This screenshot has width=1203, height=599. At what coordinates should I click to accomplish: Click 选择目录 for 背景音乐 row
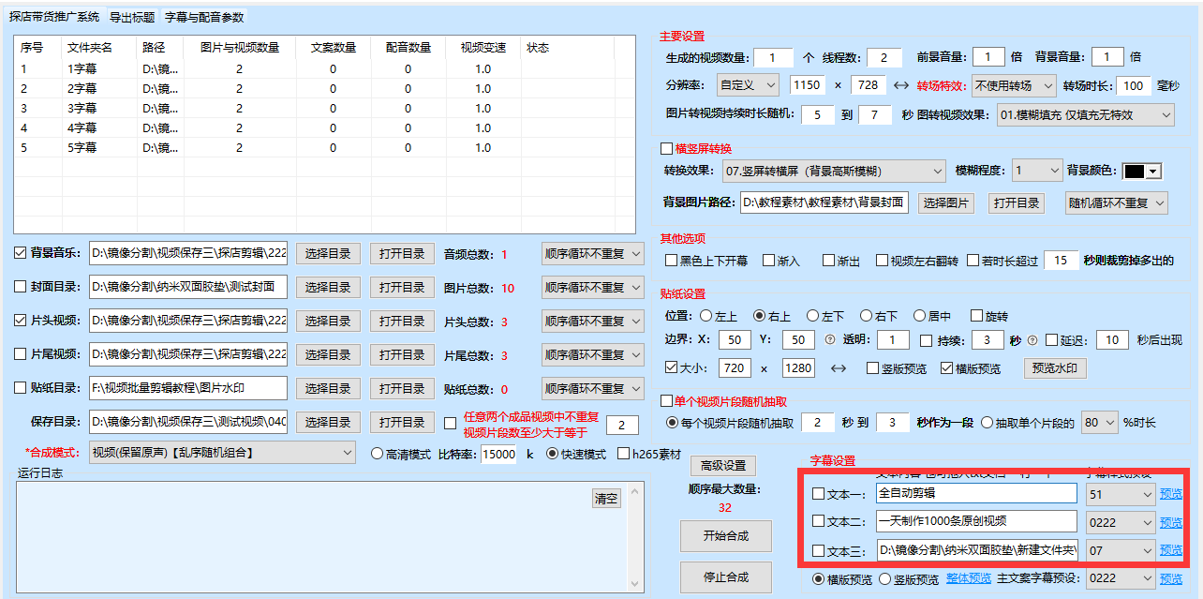(x=329, y=253)
